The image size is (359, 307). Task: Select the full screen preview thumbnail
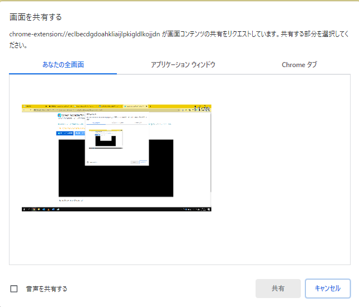(117, 158)
